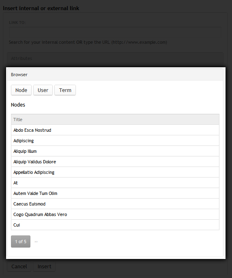Select Appellatio Adipiscing node

(115, 172)
